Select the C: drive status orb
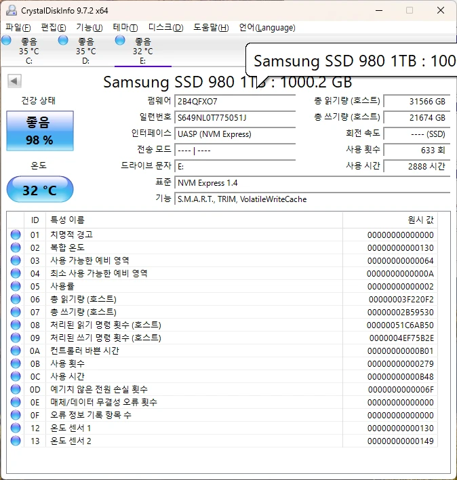 6,40
